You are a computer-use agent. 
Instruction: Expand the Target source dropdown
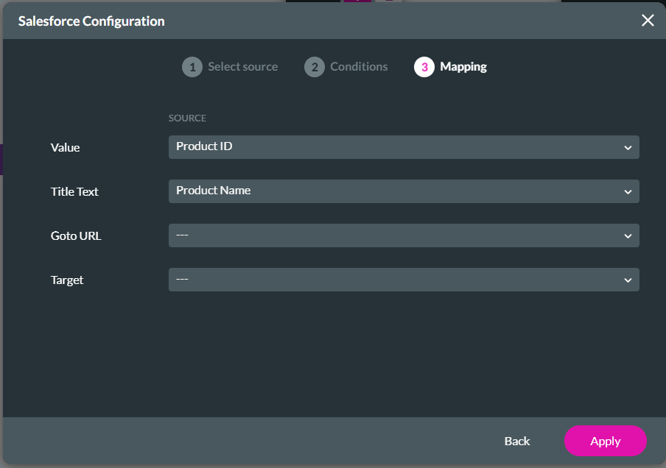pos(404,280)
